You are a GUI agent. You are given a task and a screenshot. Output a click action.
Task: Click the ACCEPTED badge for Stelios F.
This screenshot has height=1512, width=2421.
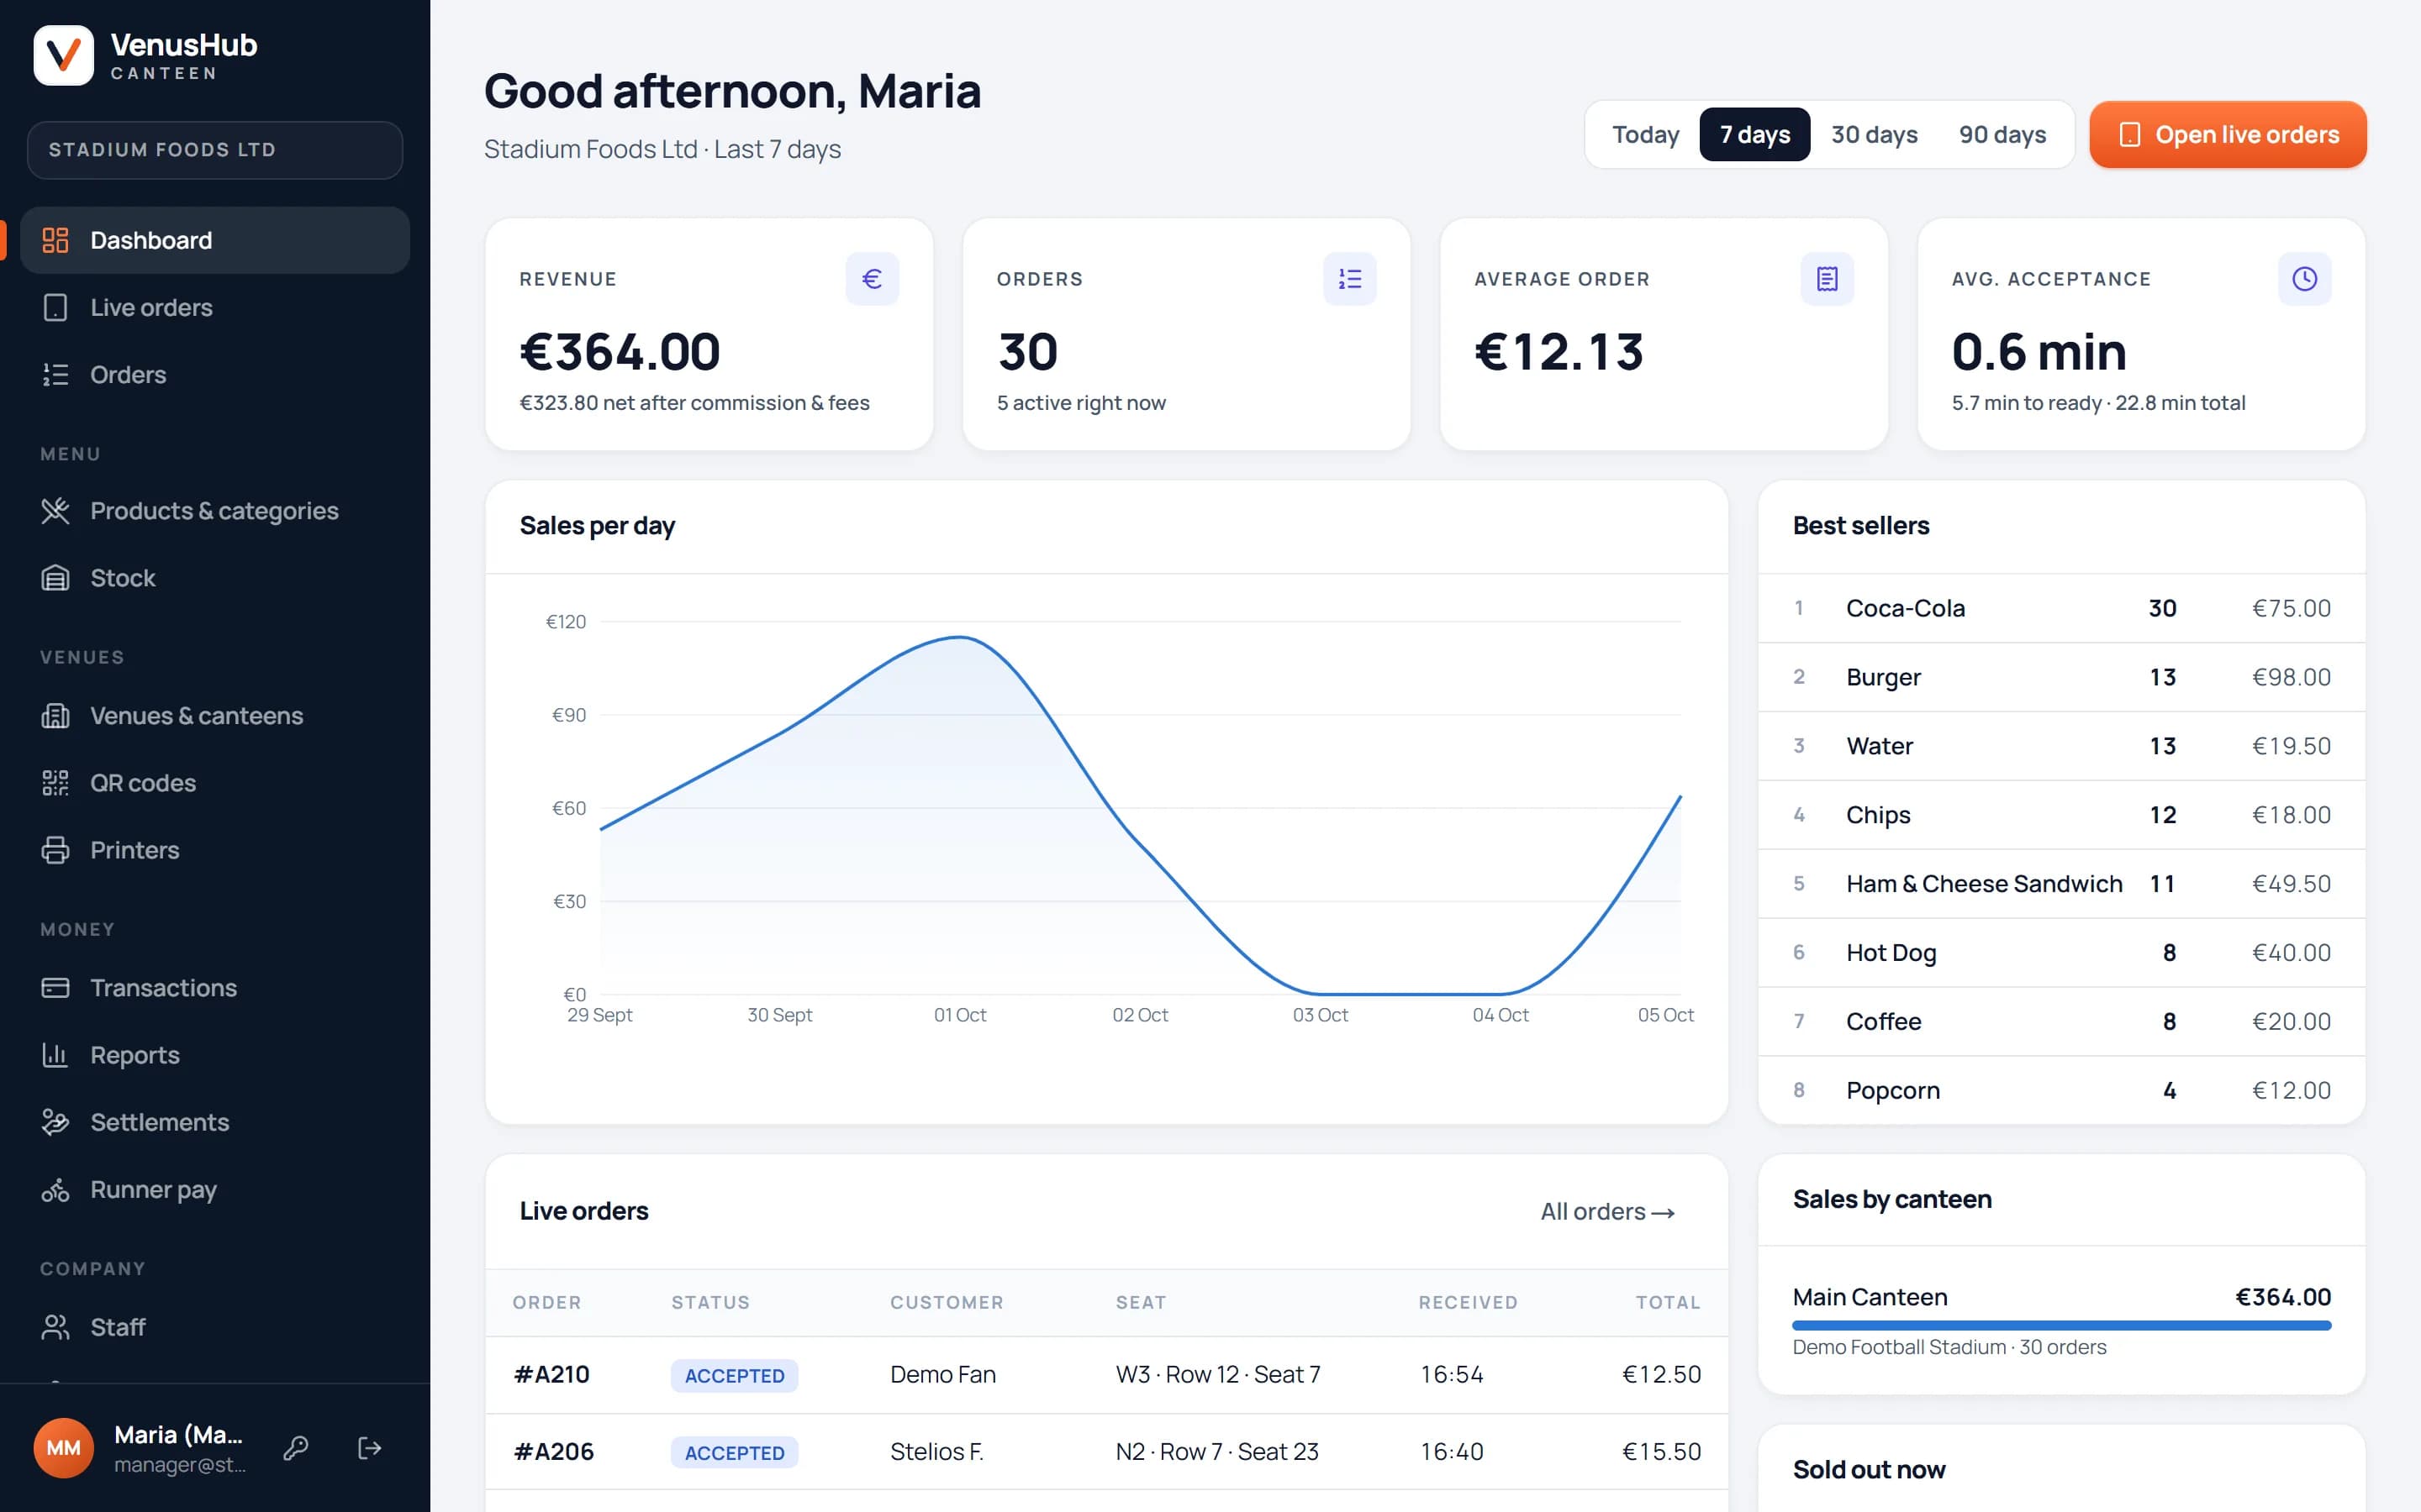click(x=735, y=1452)
